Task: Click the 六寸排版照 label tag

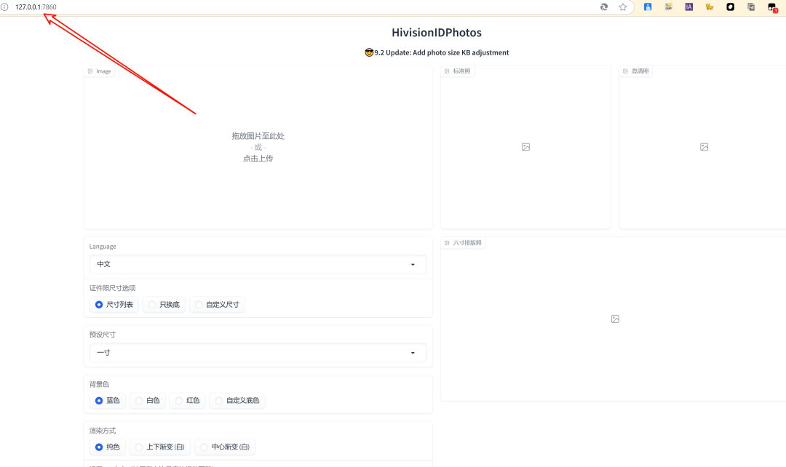Action: (x=463, y=243)
